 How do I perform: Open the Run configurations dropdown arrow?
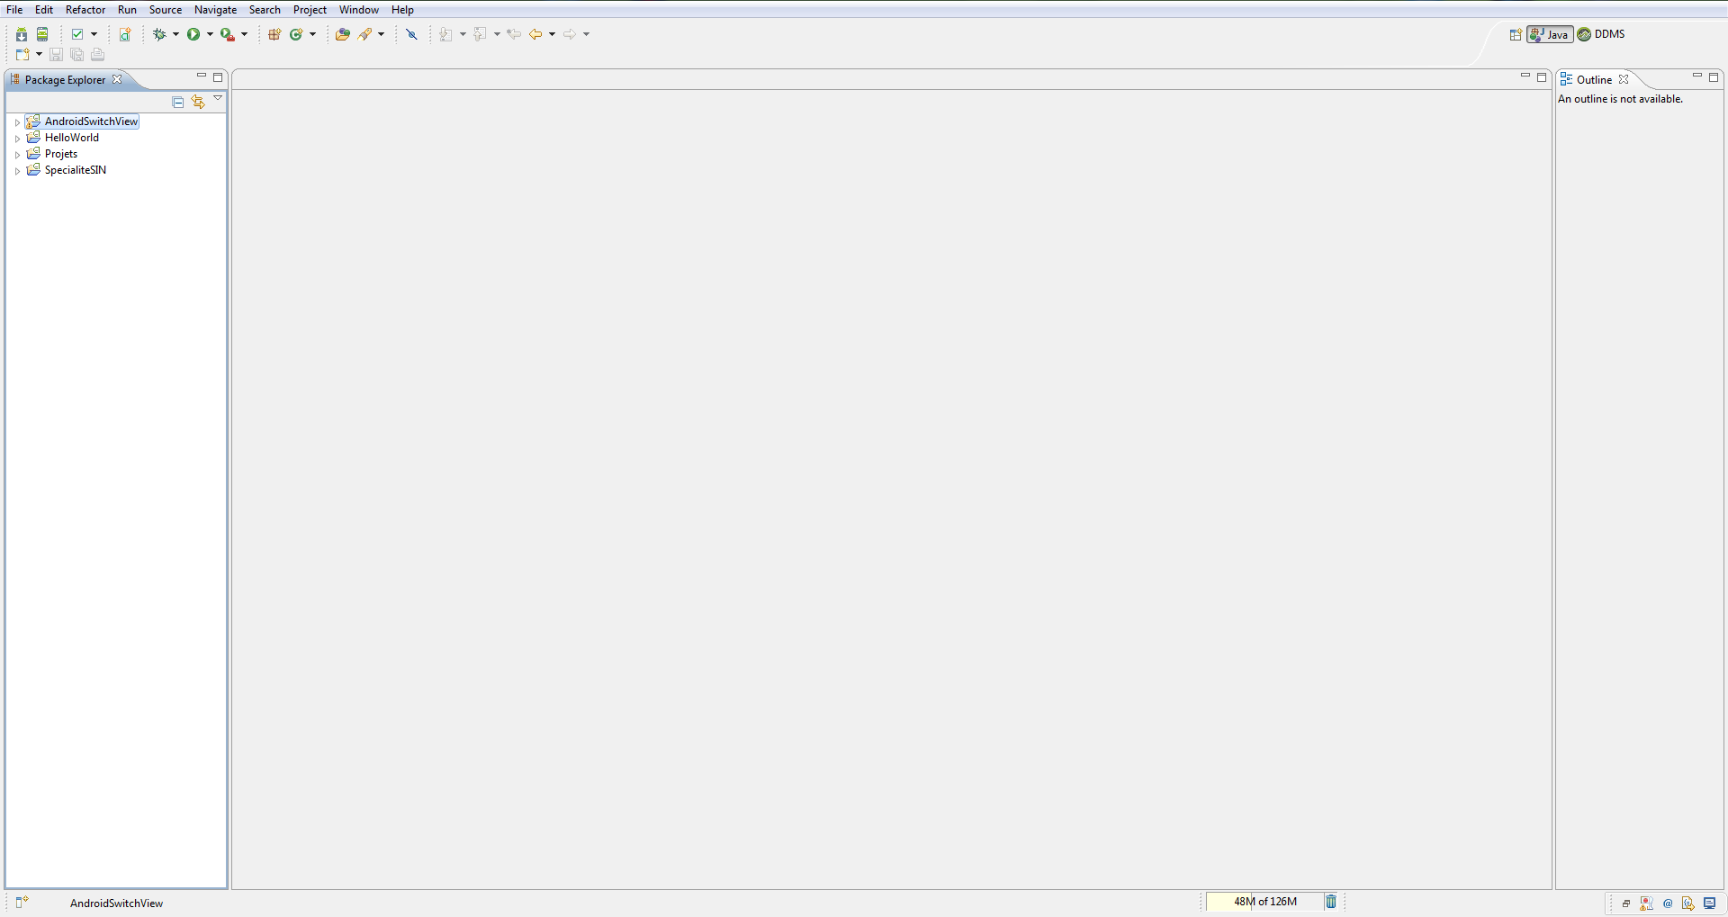click(210, 34)
